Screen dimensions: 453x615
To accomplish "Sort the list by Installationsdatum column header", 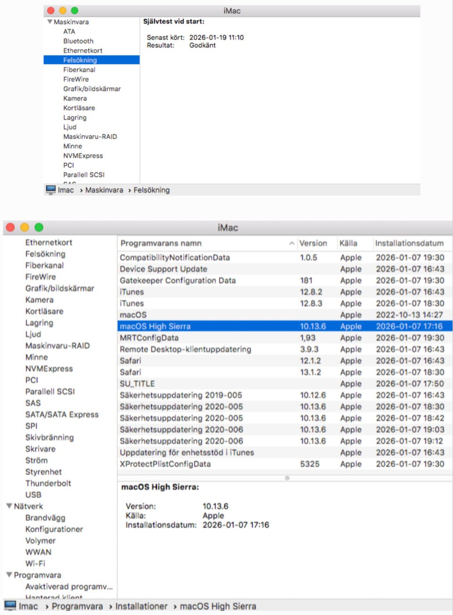I will (x=409, y=244).
